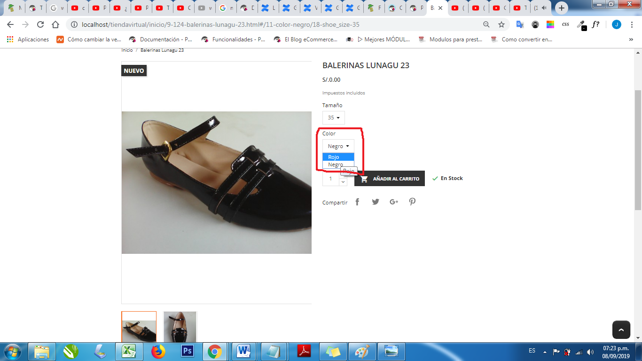Open the 'Como convertir en...' bookmark
Screen dimensions: 642x361
(521, 39)
